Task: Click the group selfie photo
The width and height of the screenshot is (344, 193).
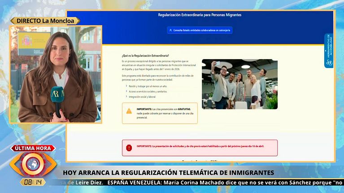Action: pos(239,84)
